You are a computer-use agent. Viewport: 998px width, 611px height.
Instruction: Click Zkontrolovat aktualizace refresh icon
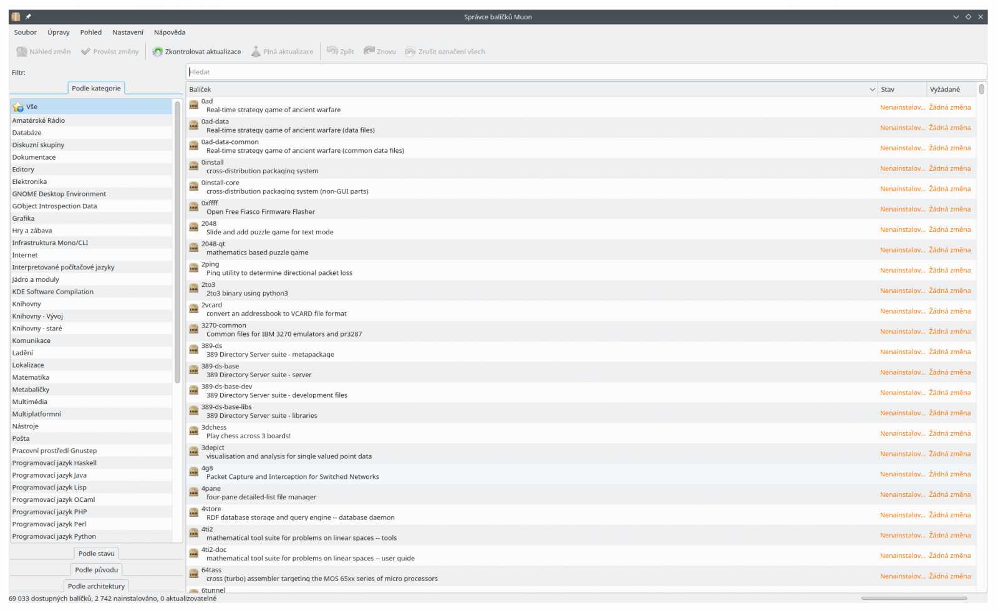click(158, 52)
